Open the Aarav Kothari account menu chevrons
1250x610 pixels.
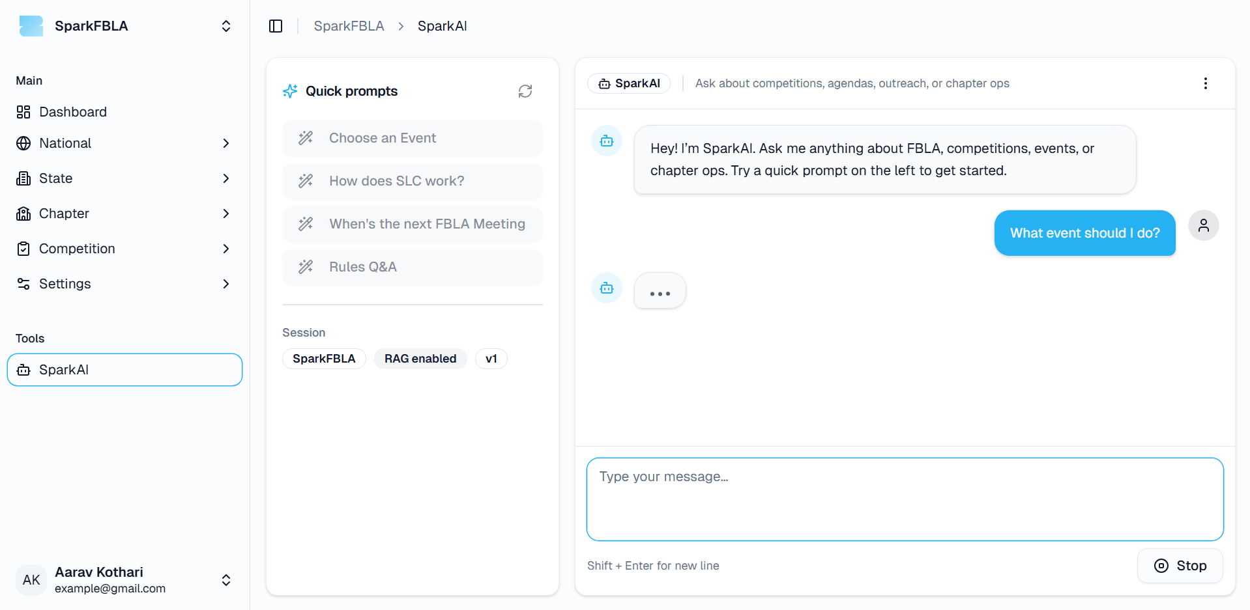226,580
